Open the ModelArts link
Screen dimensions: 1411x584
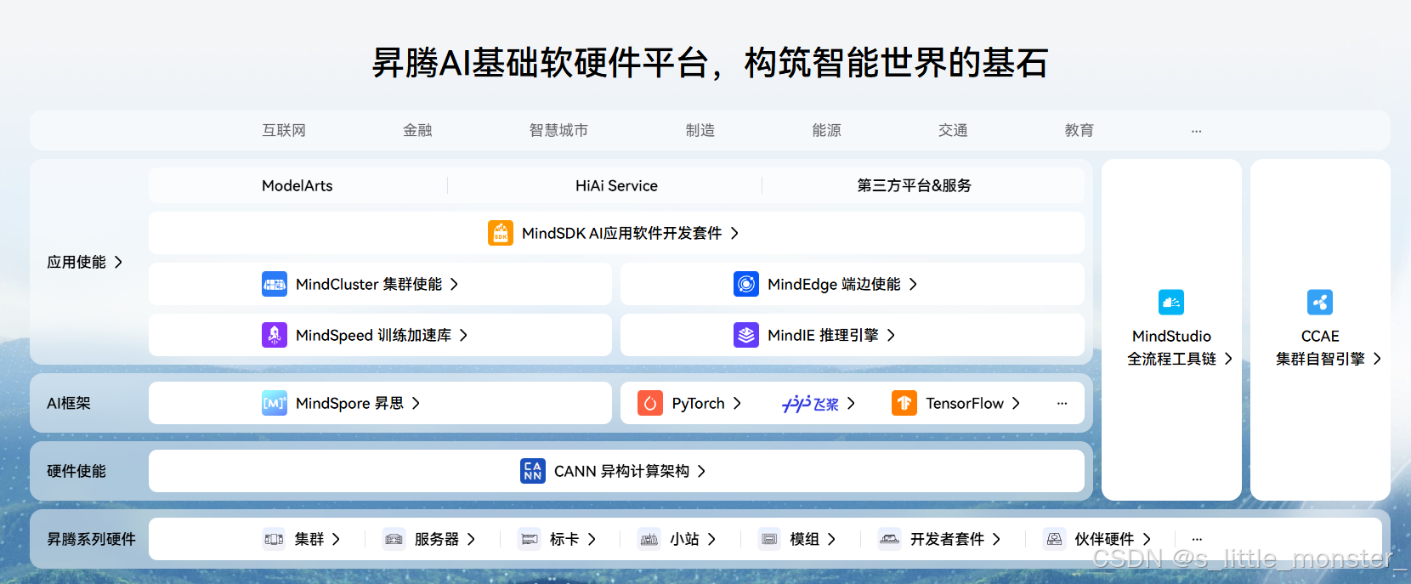tap(297, 185)
